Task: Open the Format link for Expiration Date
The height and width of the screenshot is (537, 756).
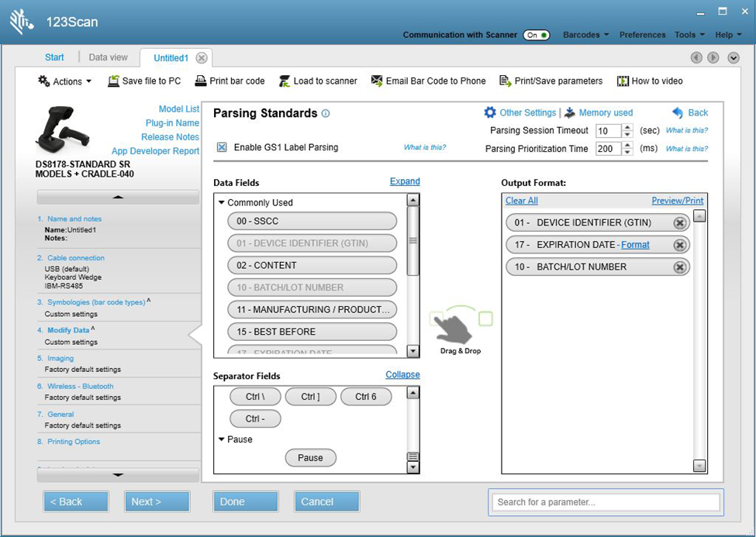Action: point(635,245)
